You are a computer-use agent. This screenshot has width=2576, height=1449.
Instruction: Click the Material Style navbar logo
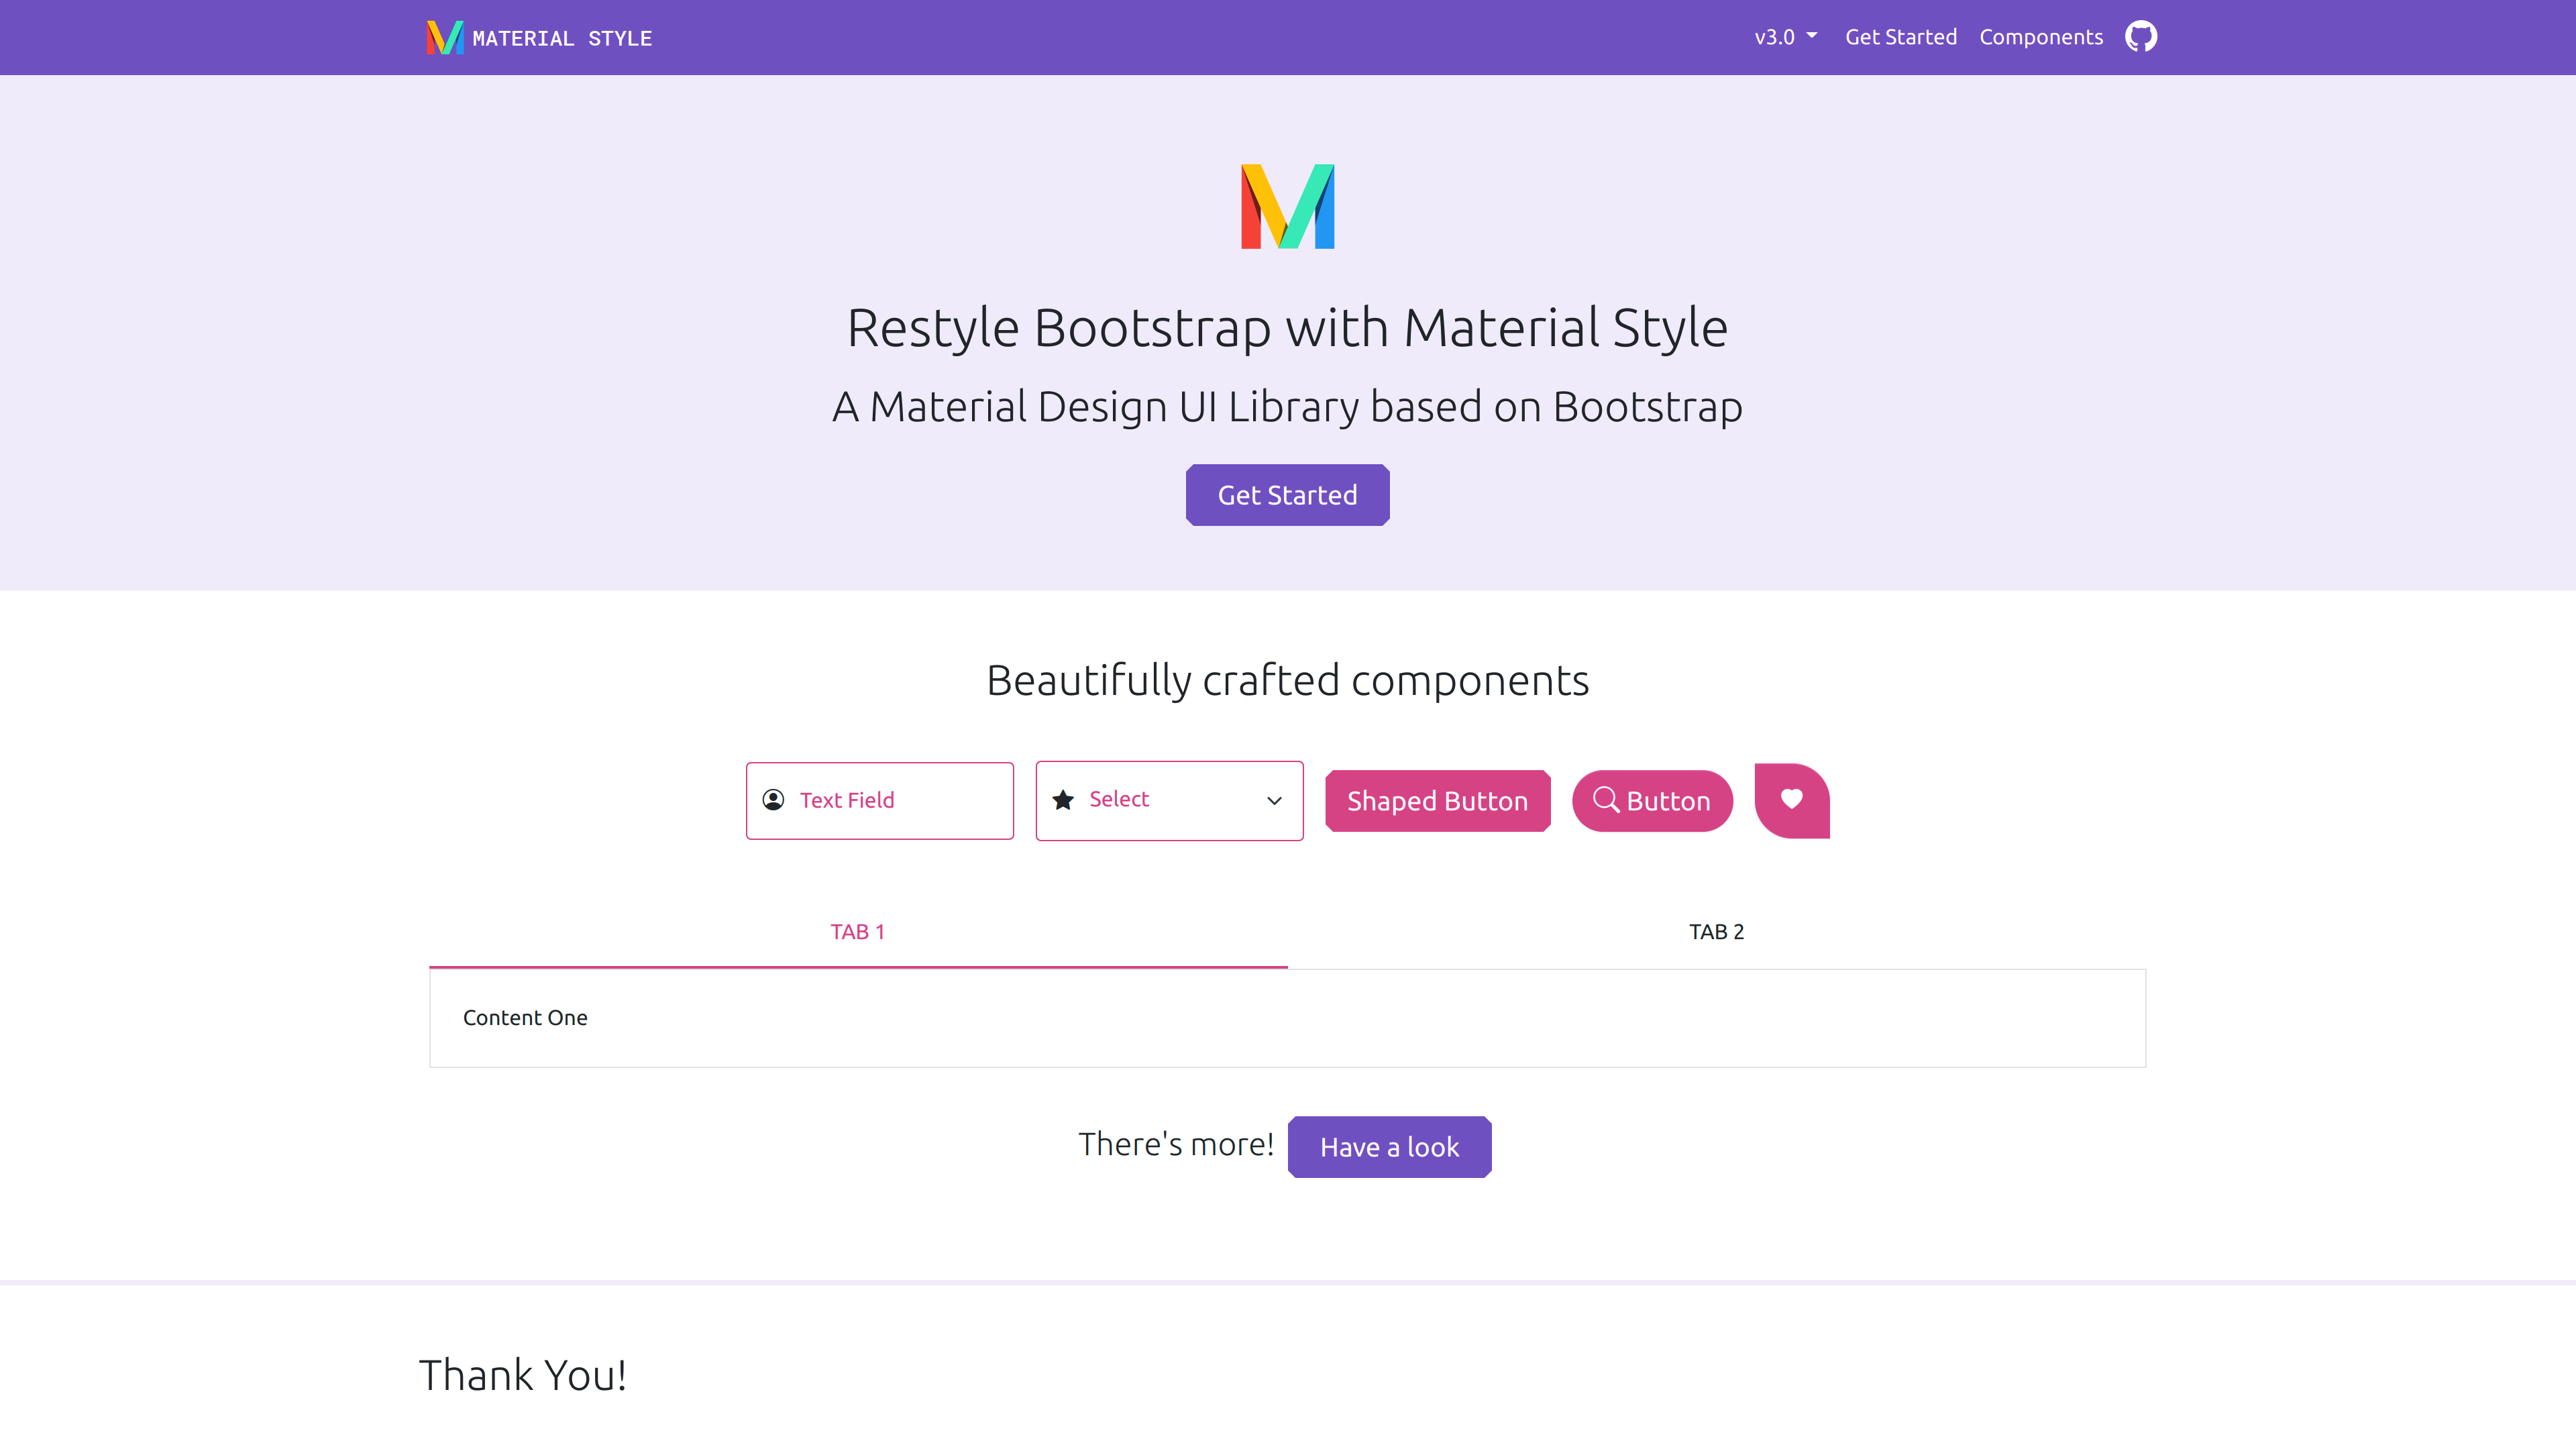click(445, 38)
